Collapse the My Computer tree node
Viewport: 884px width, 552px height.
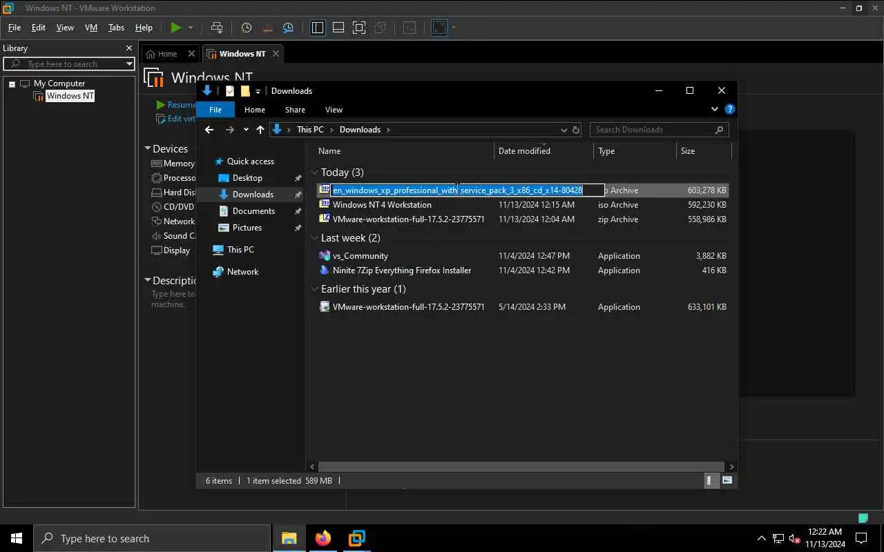pyautogui.click(x=12, y=83)
